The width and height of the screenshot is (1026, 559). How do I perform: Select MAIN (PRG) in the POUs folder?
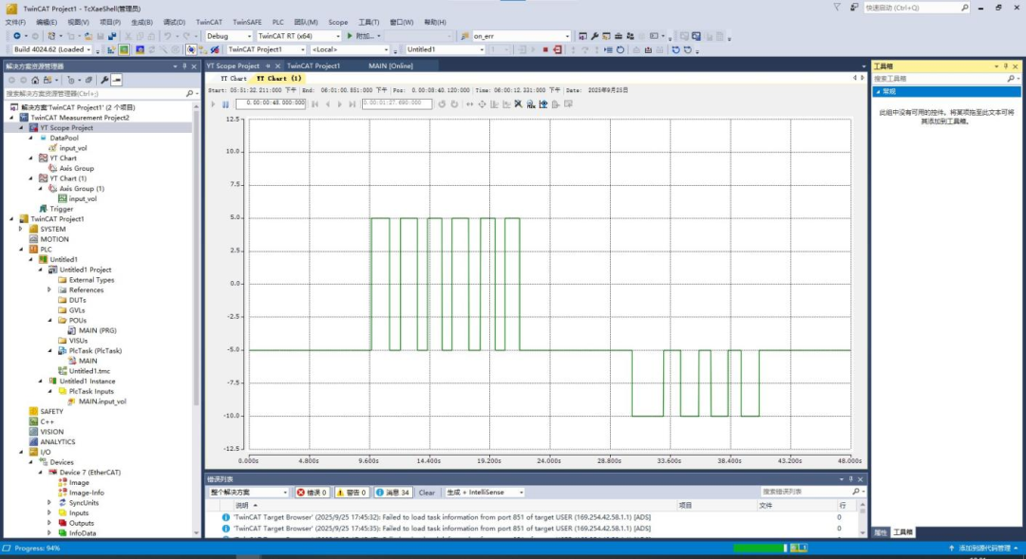point(98,330)
